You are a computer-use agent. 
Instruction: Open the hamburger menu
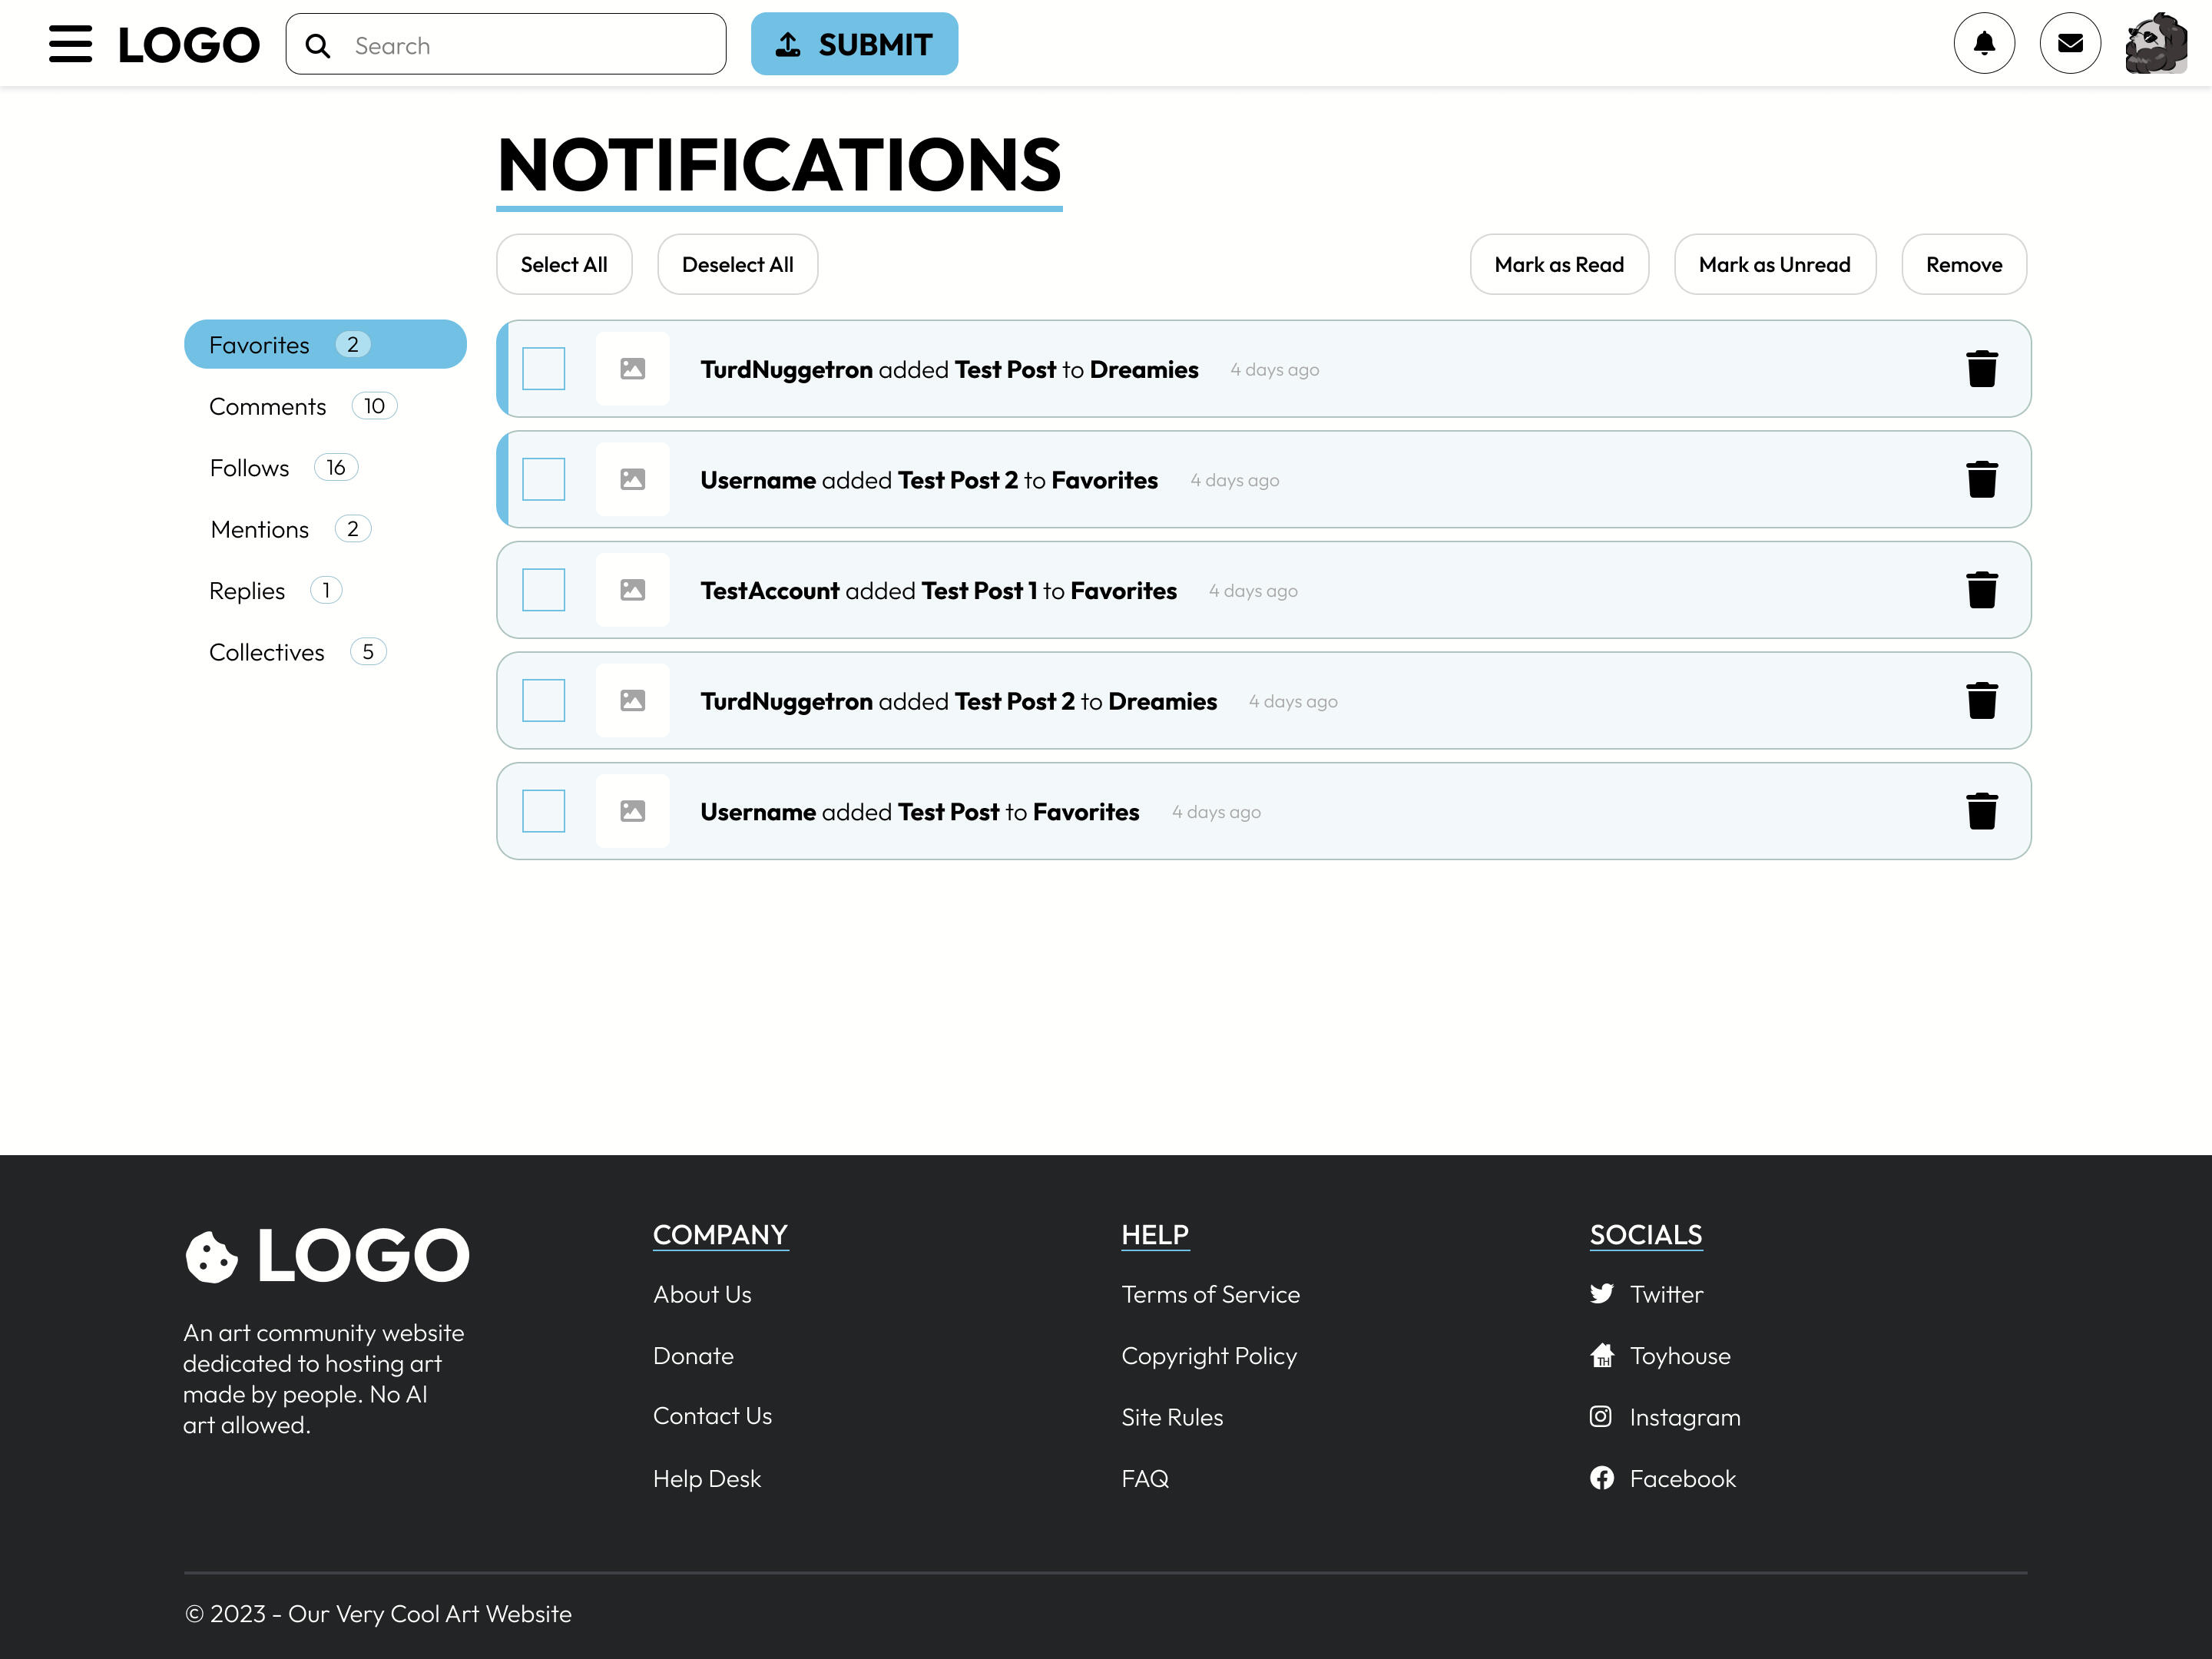coord(70,44)
